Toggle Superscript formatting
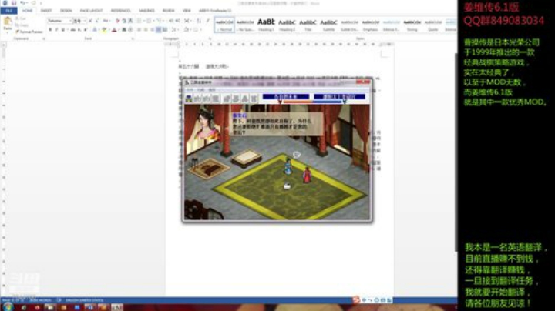Image resolution: width=555 pixels, height=311 pixels. [x=86, y=30]
